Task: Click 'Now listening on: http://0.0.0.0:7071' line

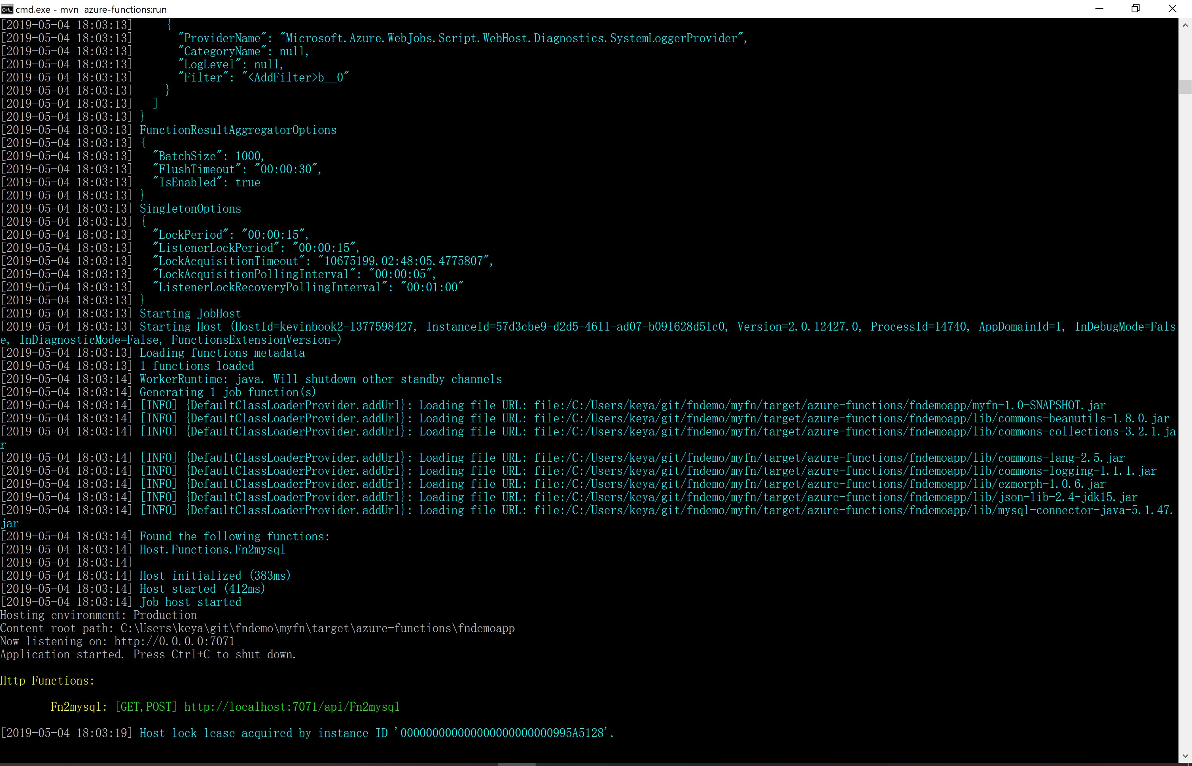Action: (x=117, y=641)
